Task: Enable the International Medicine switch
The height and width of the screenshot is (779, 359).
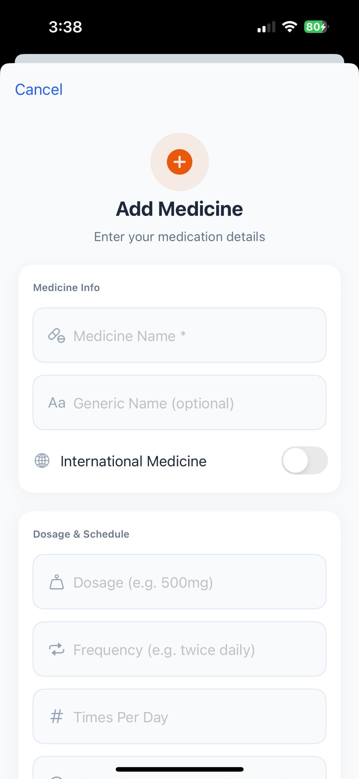Action: pyautogui.click(x=304, y=461)
